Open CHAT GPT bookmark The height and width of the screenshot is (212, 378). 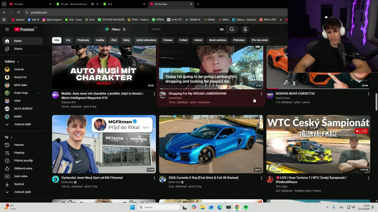tap(175, 20)
